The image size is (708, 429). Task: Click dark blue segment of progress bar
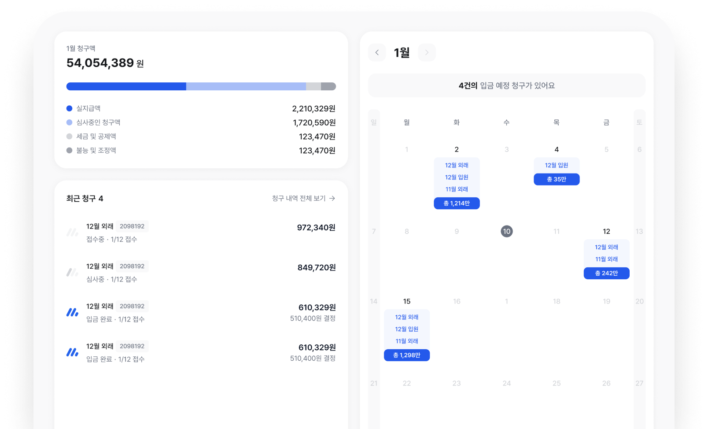(x=126, y=86)
